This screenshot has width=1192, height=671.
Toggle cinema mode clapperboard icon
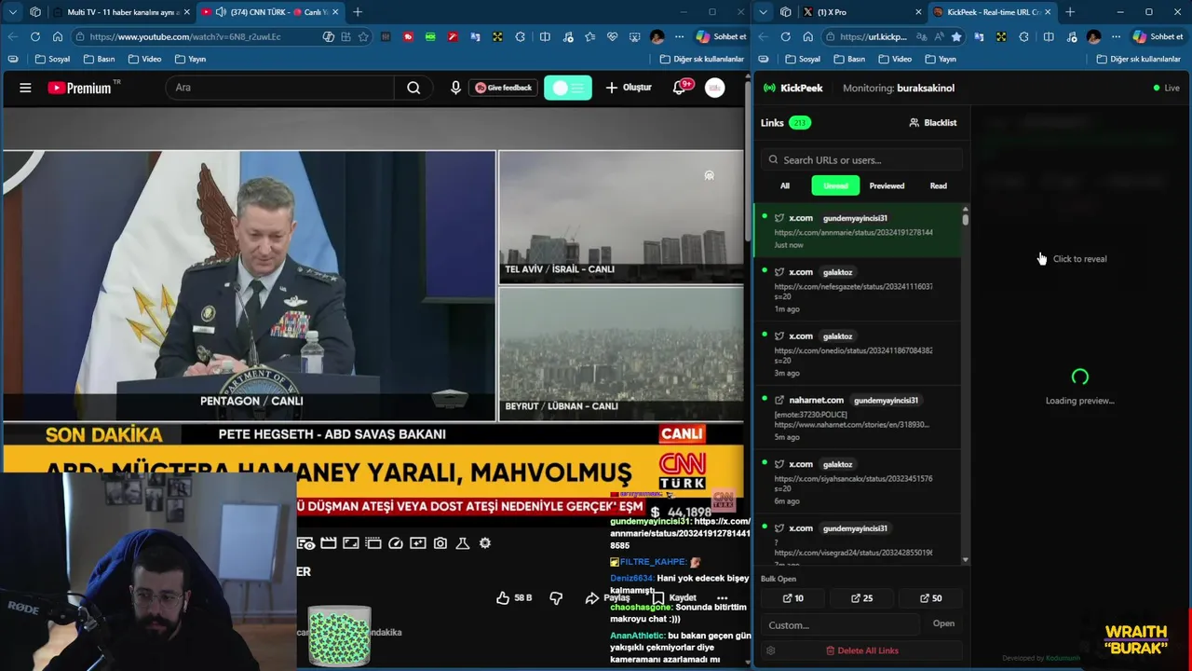(x=329, y=543)
